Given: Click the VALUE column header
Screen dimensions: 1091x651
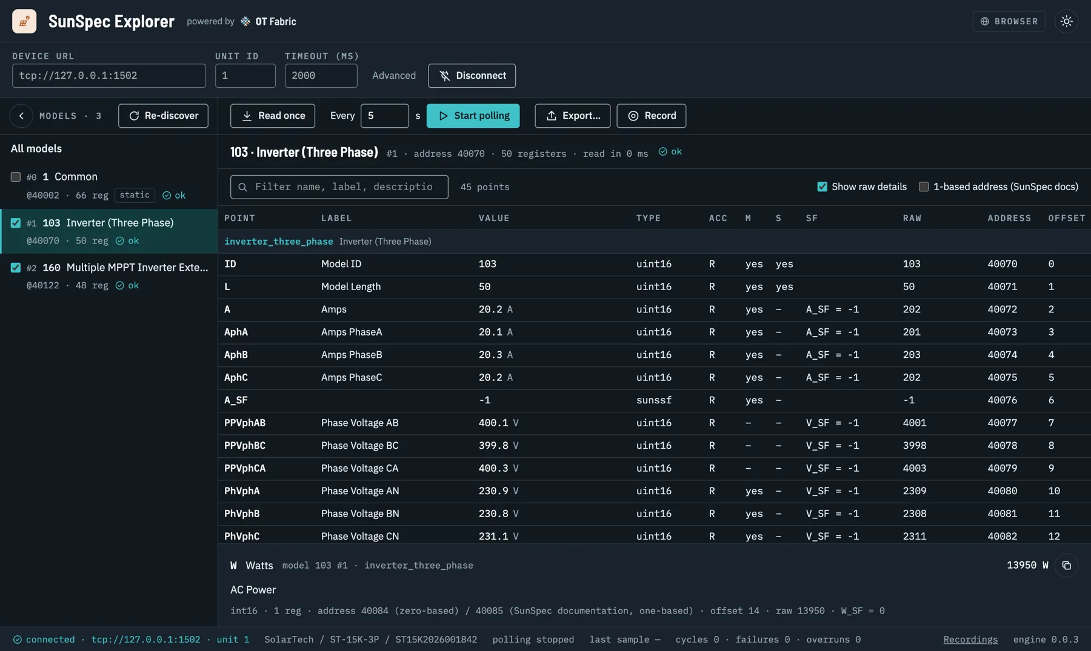Looking at the screenshot, I should pyautogui.click(x=494, y=218).
